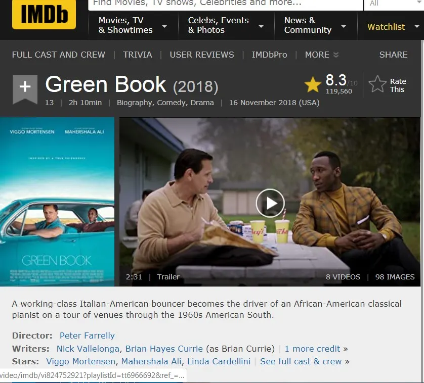Open the 8 VIDEOS link
Viewport: 424px width, 383px height.
pyautogui.click(x=343, y=277)
